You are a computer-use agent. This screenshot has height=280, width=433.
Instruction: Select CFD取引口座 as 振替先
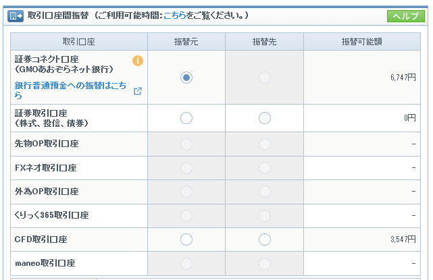coord(265,240)
